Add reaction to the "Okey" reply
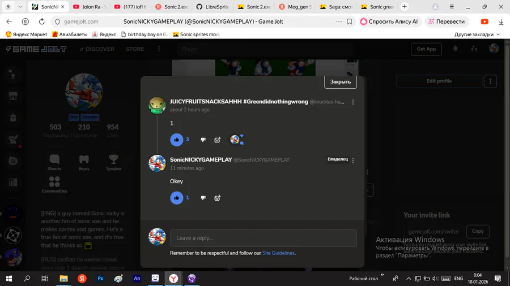 point(217,198)
